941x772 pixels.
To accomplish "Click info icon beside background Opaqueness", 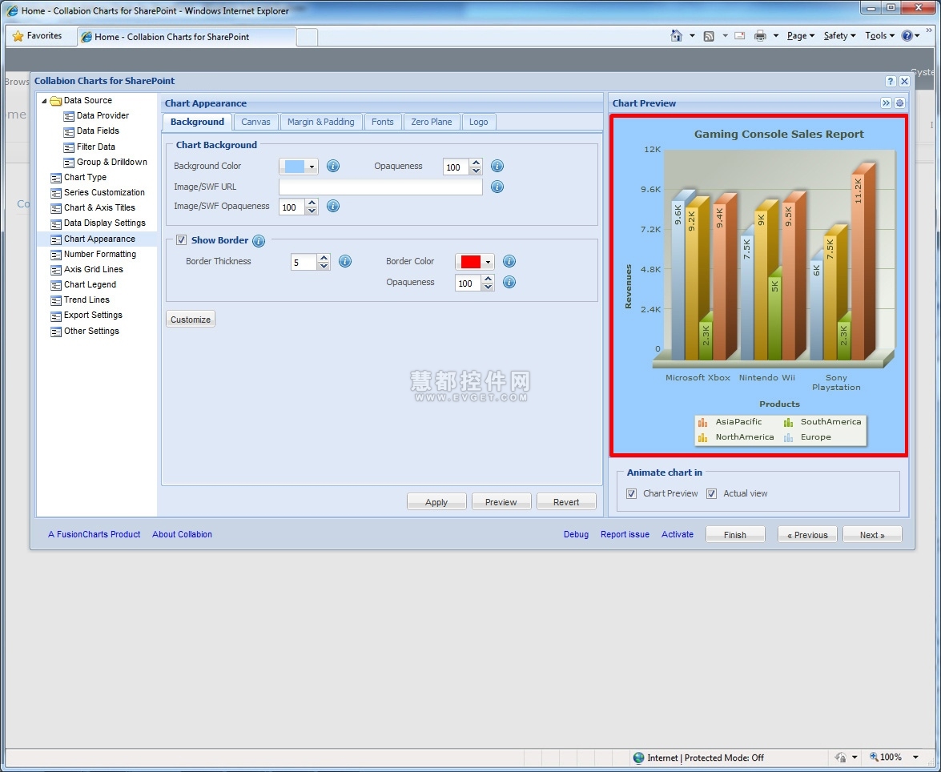I will (497, 167).
